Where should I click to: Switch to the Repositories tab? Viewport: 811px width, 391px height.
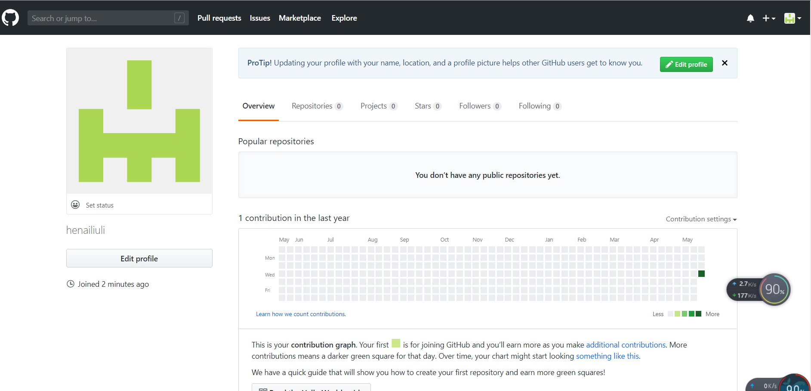pos(316,106)
